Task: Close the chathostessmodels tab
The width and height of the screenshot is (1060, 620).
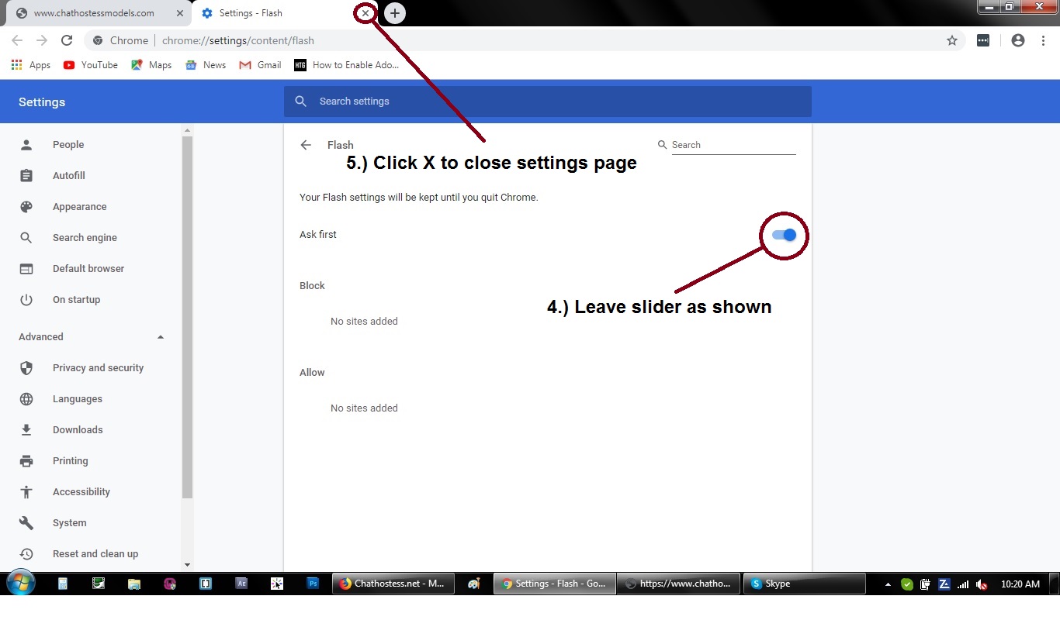Action: (x=179, y=13)
